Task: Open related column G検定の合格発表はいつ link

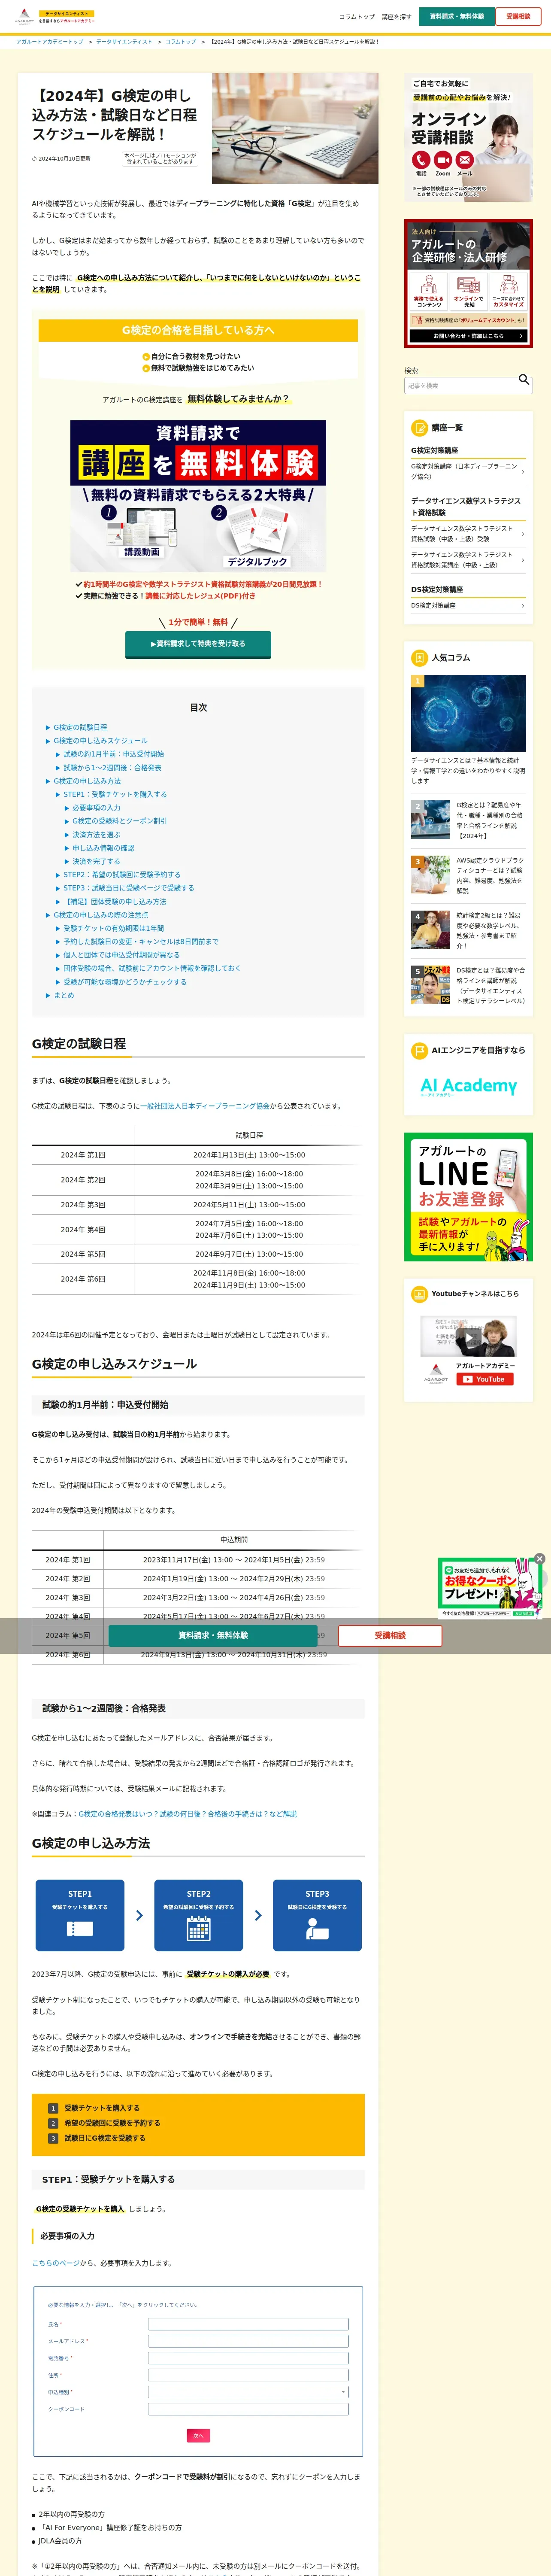Action: (x=188, y=1813)
